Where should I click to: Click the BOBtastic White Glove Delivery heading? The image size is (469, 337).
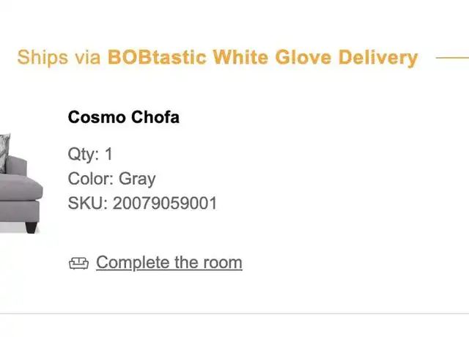(x=262, y=57)
